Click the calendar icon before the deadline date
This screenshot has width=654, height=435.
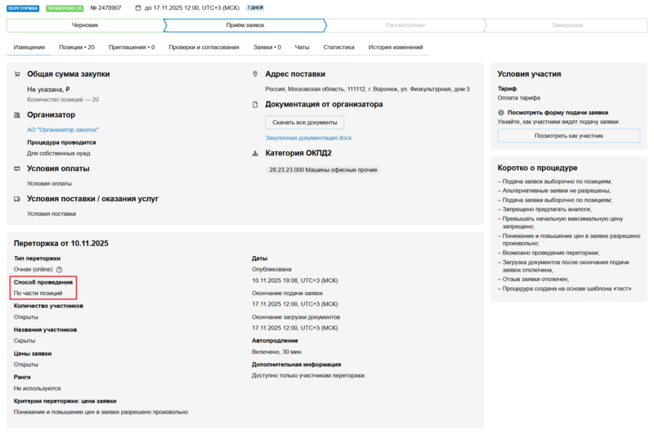tap(138, 7)
